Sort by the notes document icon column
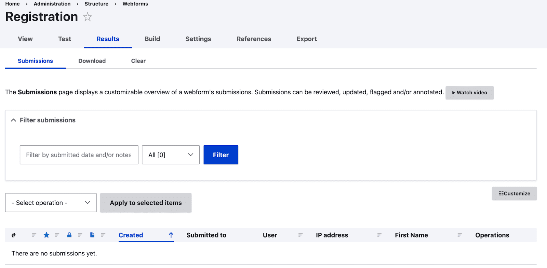 click(x=92, y=235)
